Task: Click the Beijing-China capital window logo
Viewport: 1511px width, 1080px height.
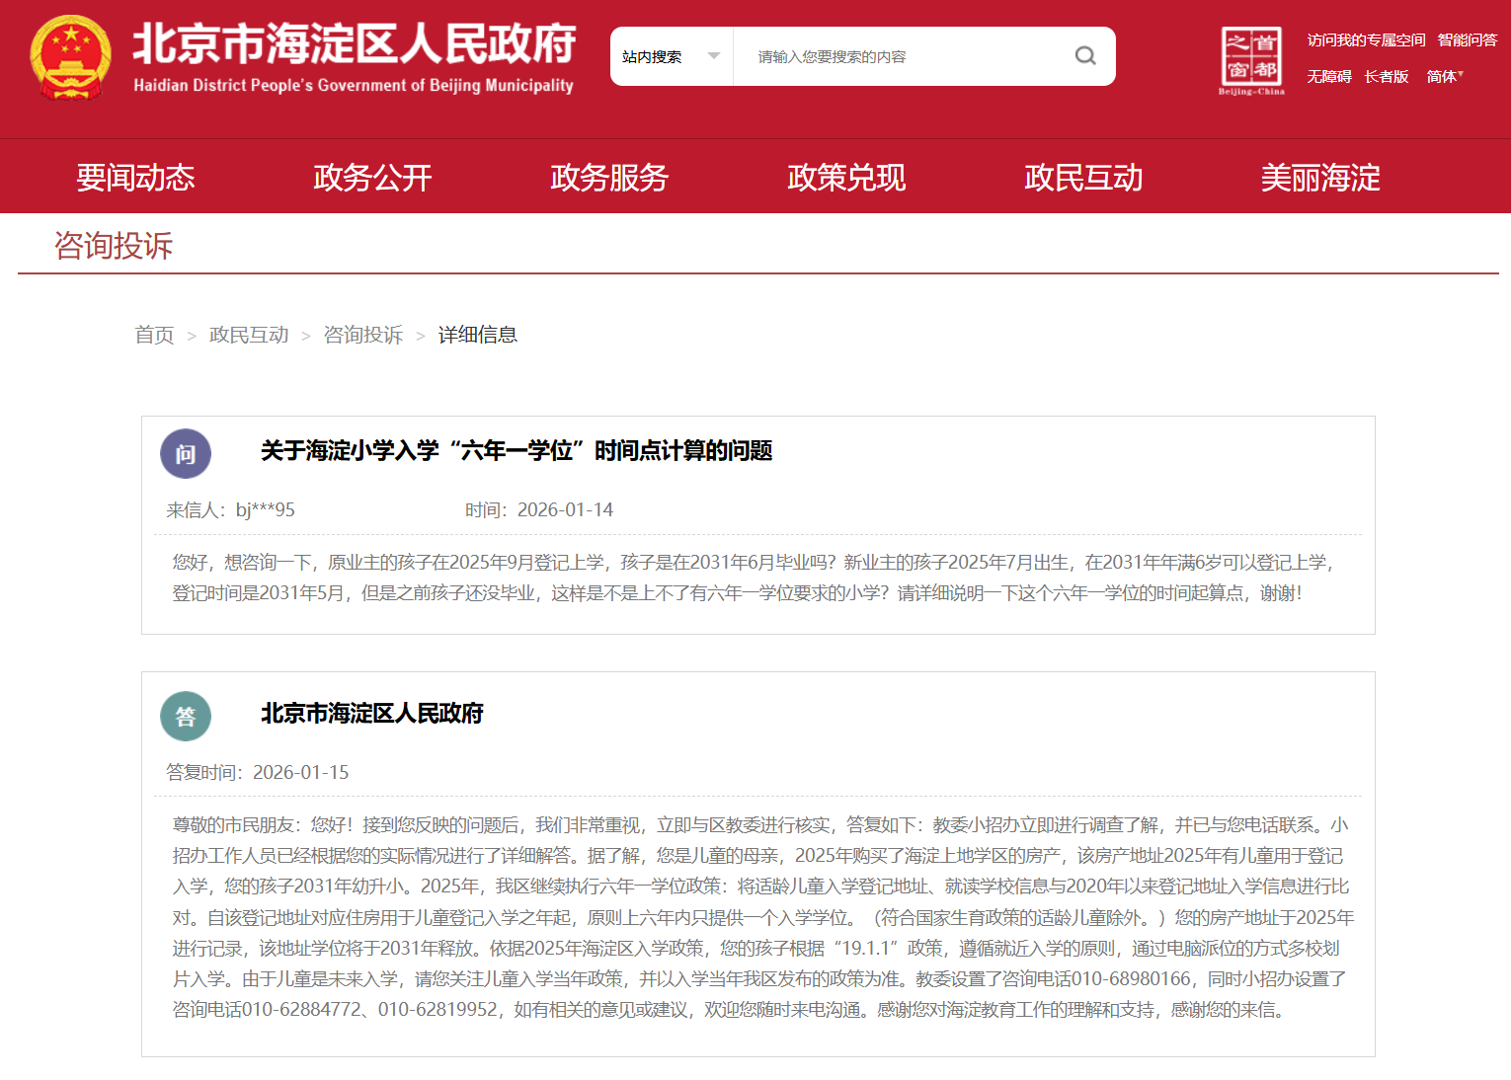Action: pos(1251,60)
